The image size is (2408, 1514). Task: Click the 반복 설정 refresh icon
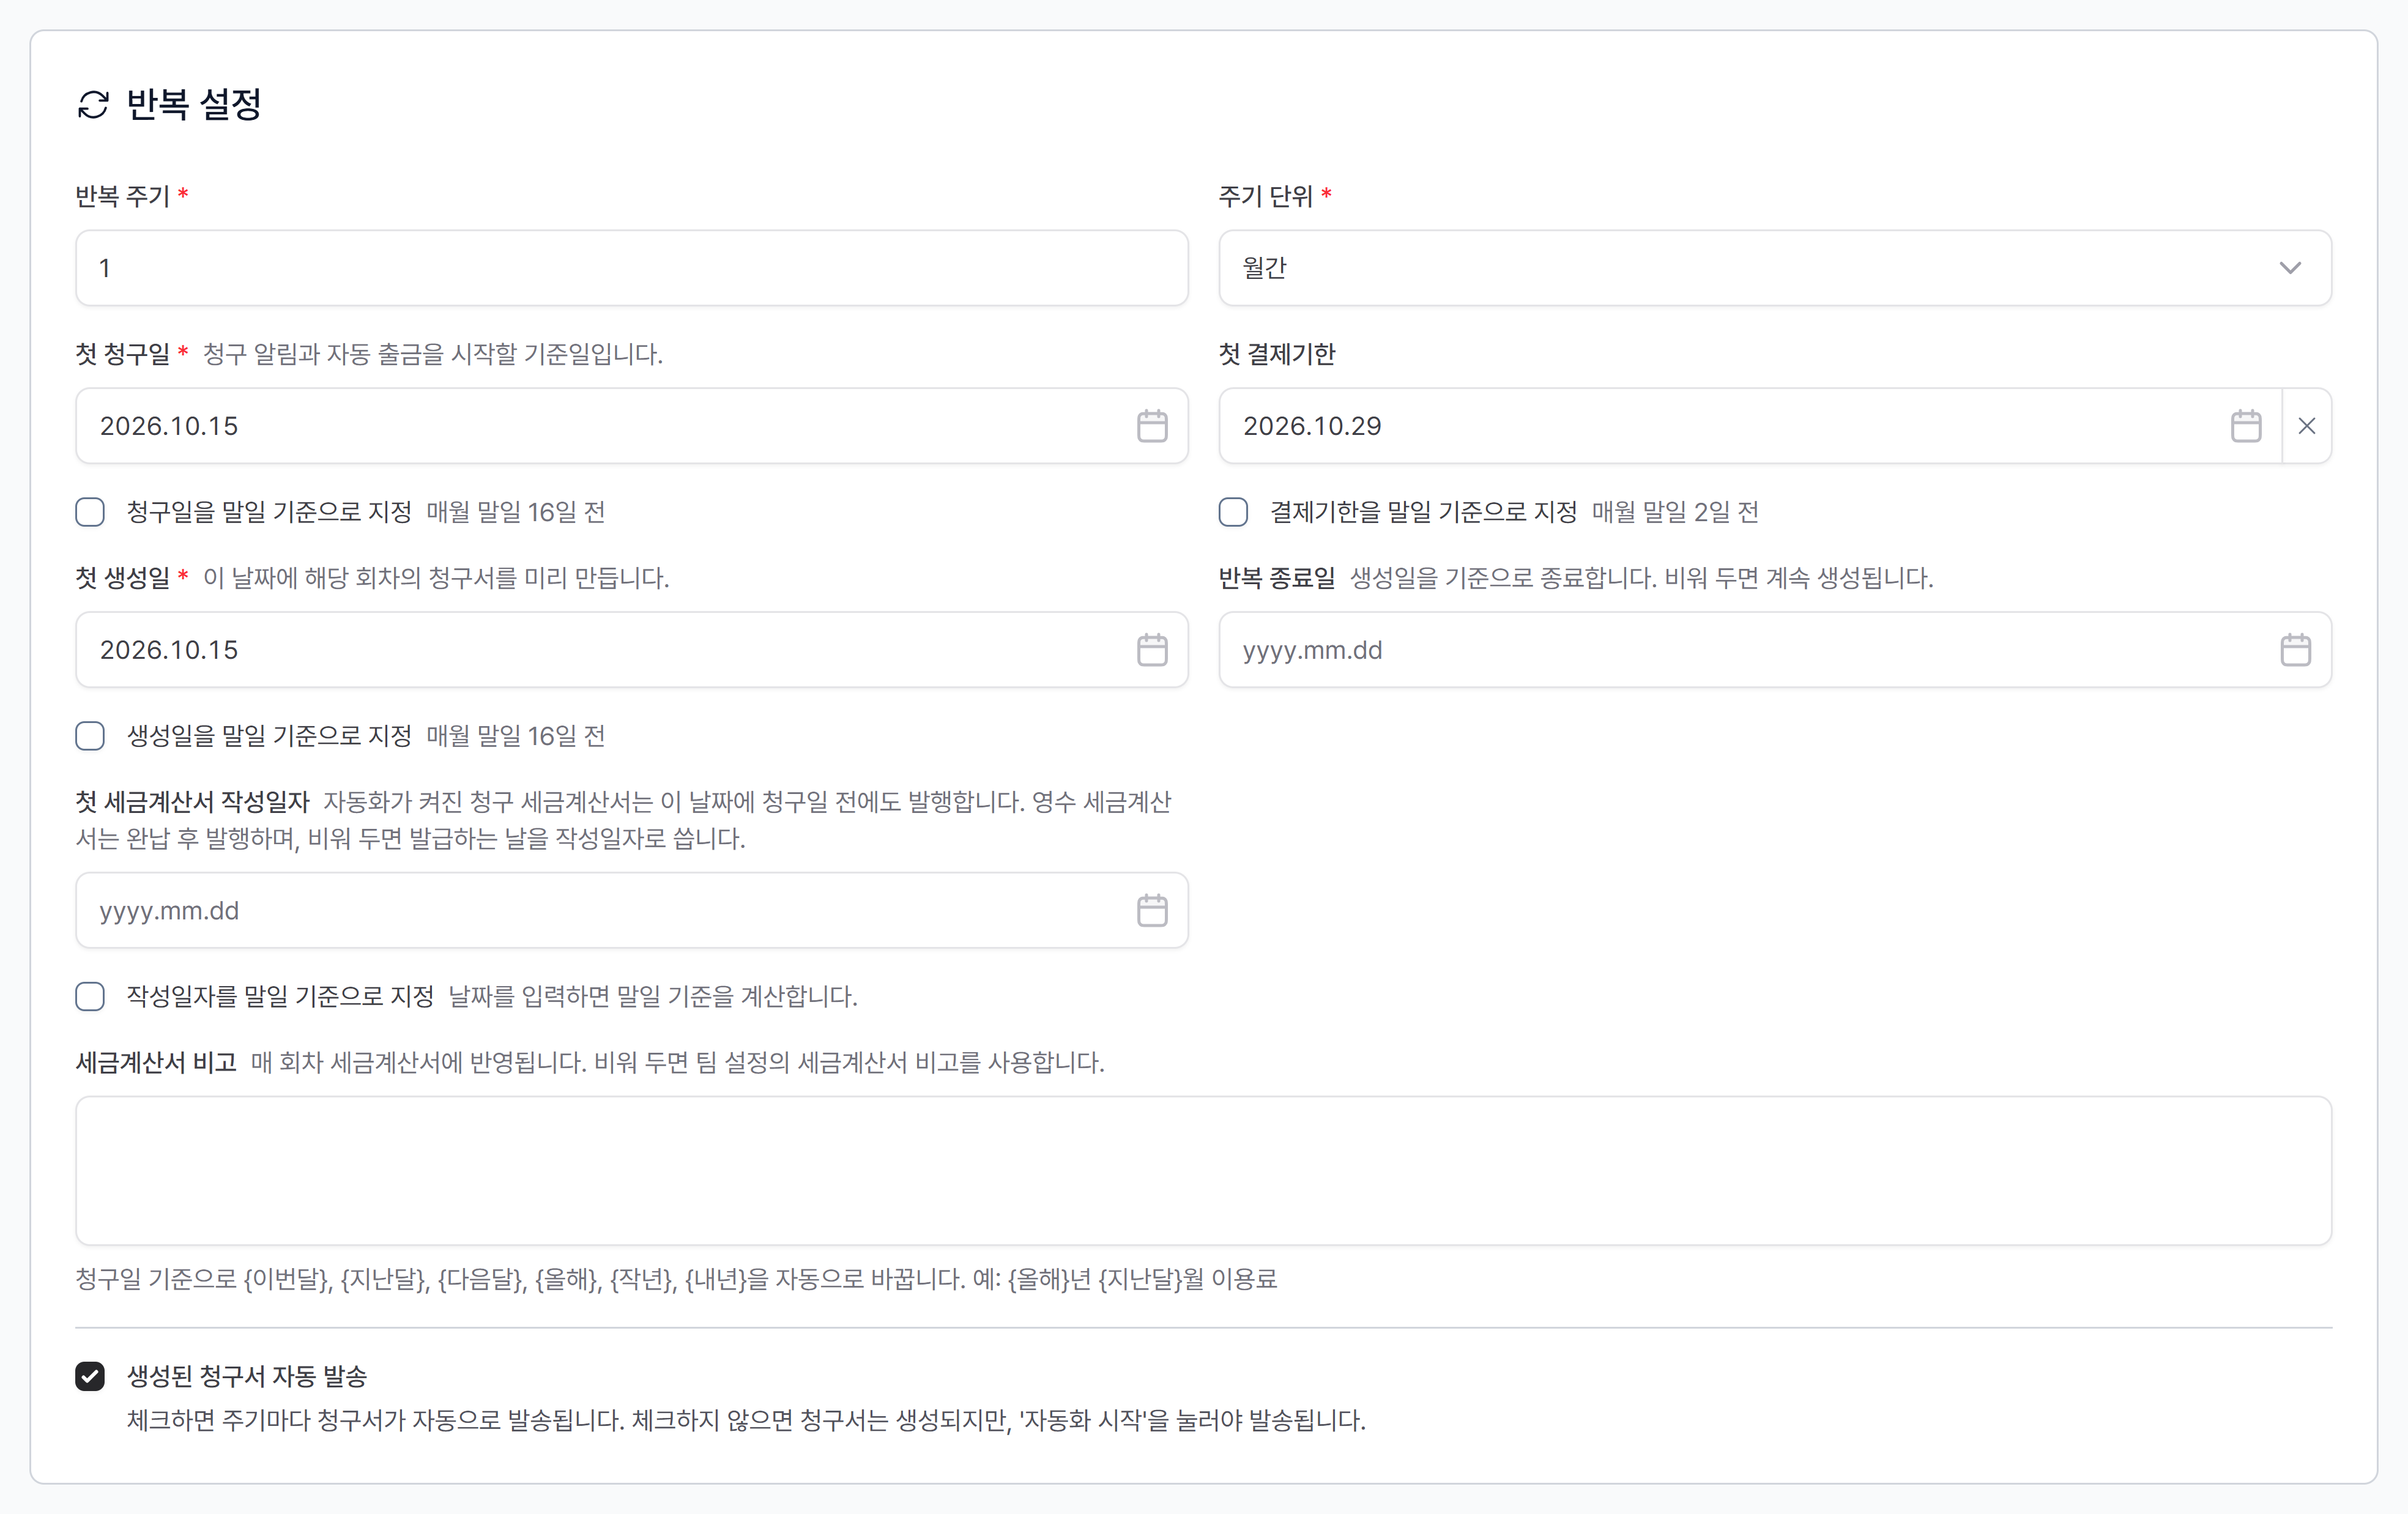93,104
